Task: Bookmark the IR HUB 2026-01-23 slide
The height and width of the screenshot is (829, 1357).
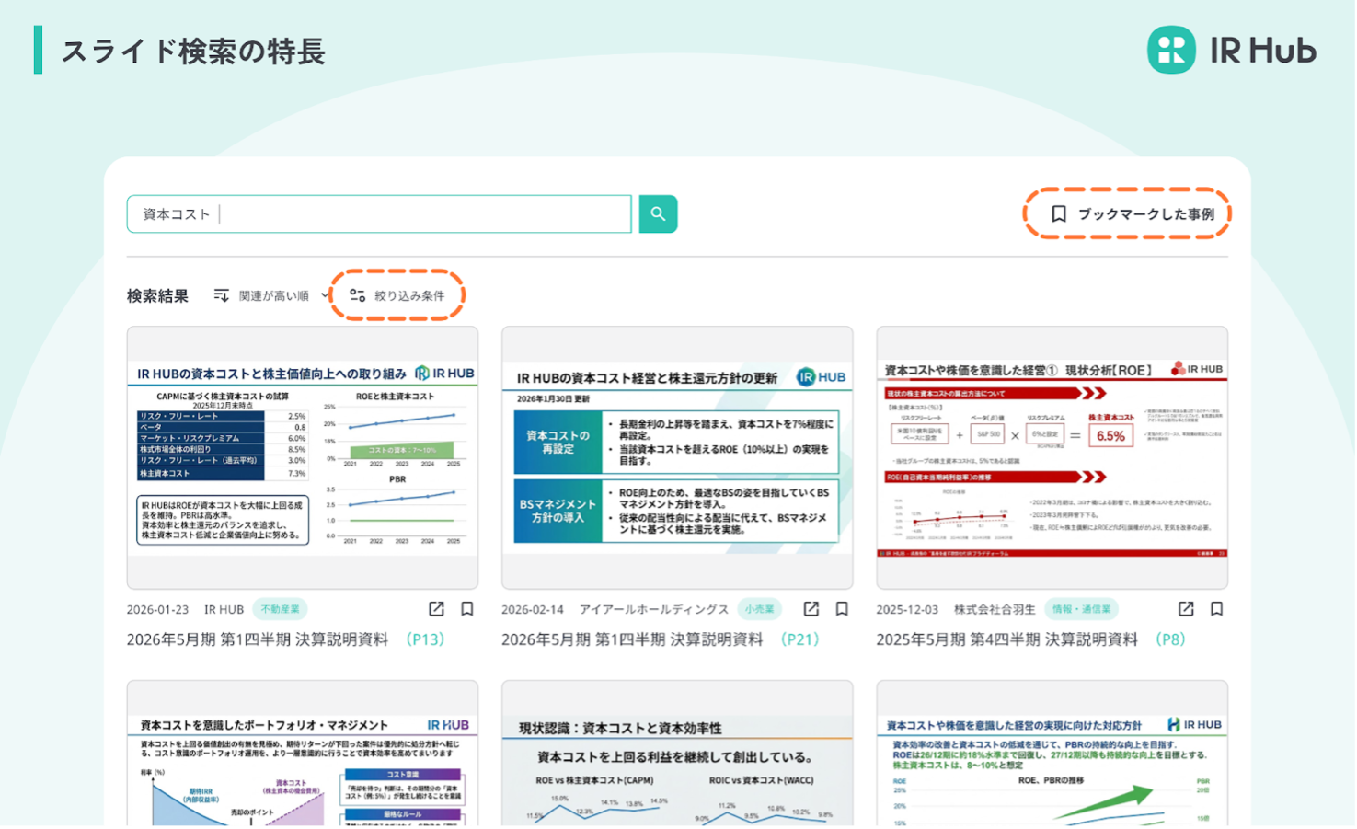Action: [x=467, y=609]
